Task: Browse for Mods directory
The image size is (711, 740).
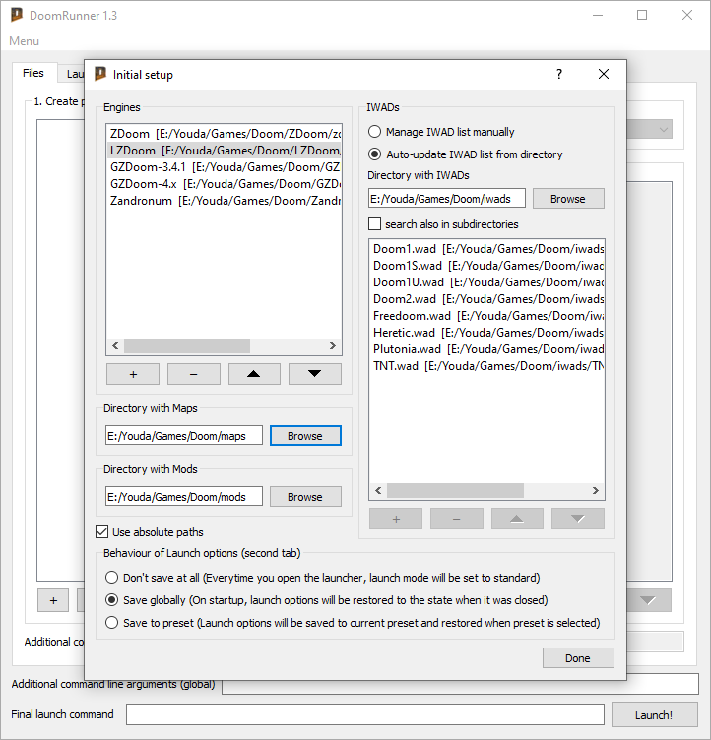Action: [305, 497]
